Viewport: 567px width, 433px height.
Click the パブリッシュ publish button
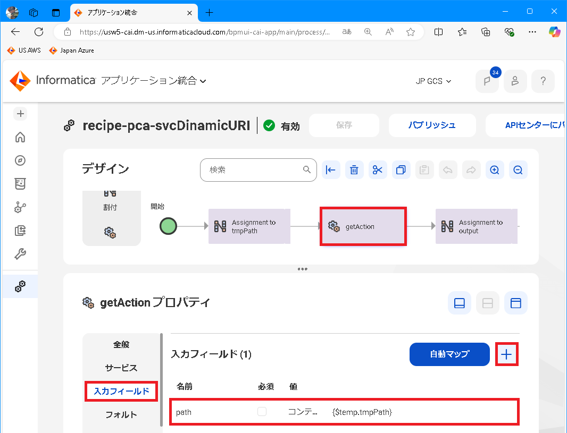(432, 125)
